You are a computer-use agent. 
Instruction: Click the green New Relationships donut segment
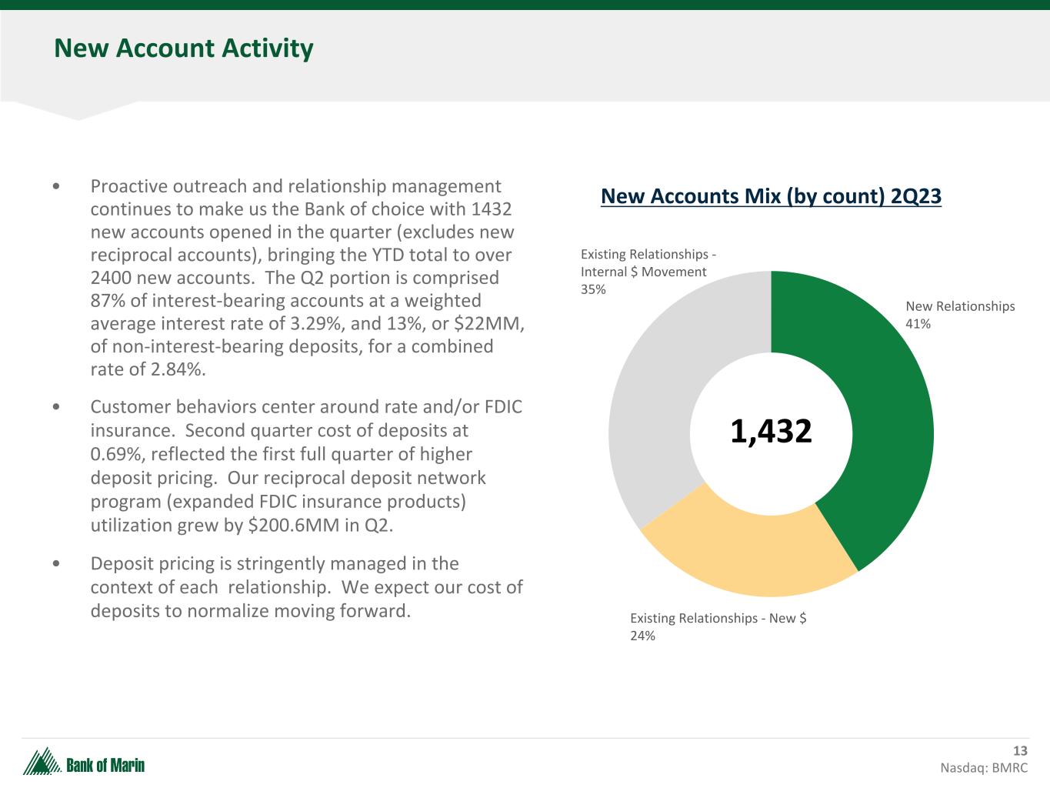[877, 400]
